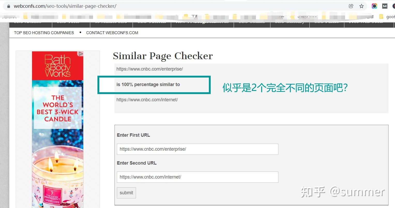Select result text https://www.cnbc.com/internet/
395x208 pixels.
click(147, 100)
